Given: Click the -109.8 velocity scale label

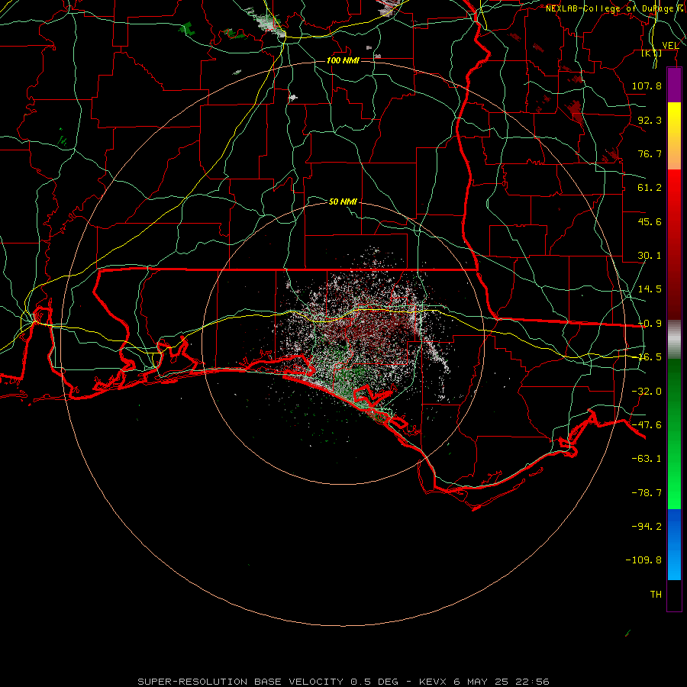Looking at the screenshot, I should click(643, 560).
